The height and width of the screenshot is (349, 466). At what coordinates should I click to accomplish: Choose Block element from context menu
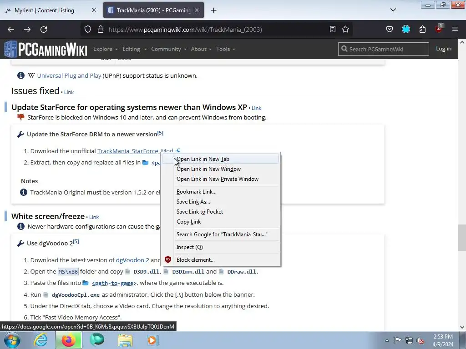[221, 260]
